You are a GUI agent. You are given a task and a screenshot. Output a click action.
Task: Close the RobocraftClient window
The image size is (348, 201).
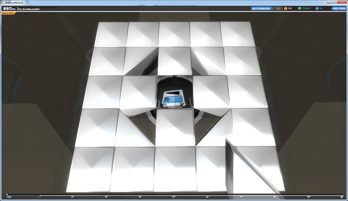(x=342, y=2)
